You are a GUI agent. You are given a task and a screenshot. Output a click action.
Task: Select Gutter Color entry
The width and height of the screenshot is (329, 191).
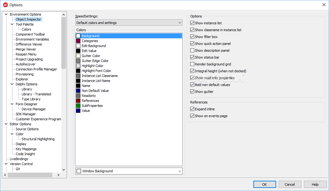click(x=129, y=56)
